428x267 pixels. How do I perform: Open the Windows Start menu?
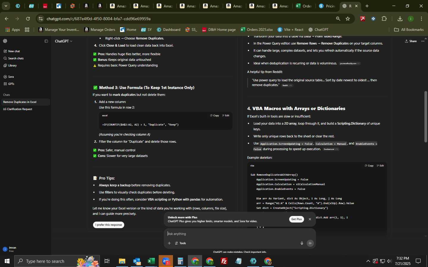point(7,261)
